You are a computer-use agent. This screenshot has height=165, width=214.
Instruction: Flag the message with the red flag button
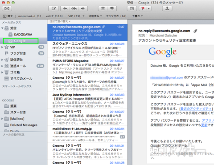click(x=143, y=8)
